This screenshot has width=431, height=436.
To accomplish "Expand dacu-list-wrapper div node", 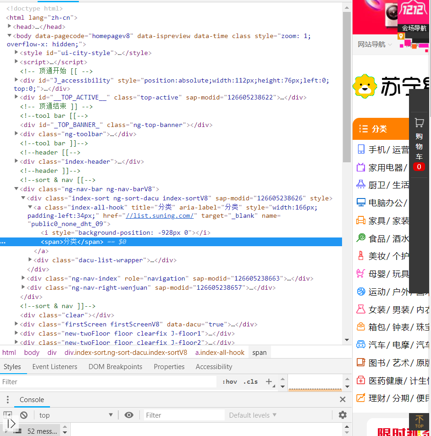I will 30,259.
